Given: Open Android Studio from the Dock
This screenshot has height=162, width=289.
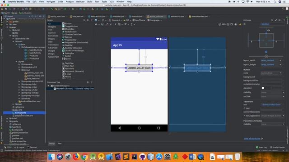Looking at the screenshot, I should point(93,157).
